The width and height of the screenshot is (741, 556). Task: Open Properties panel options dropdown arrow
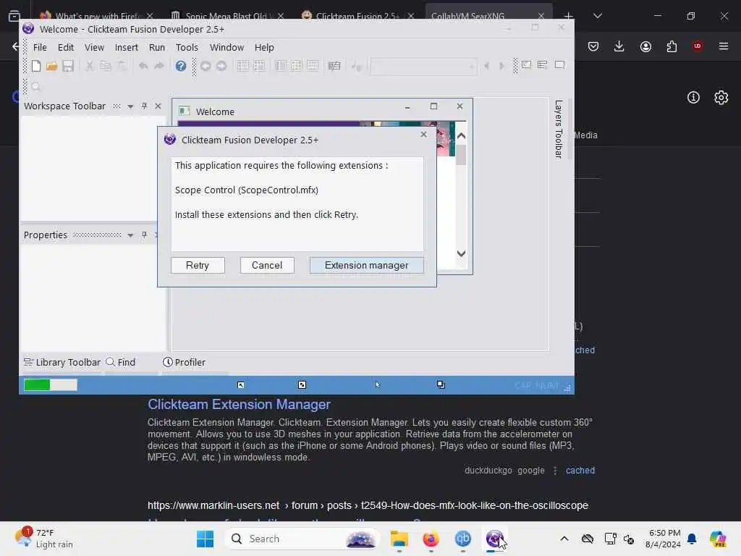[x=130, y=235]
